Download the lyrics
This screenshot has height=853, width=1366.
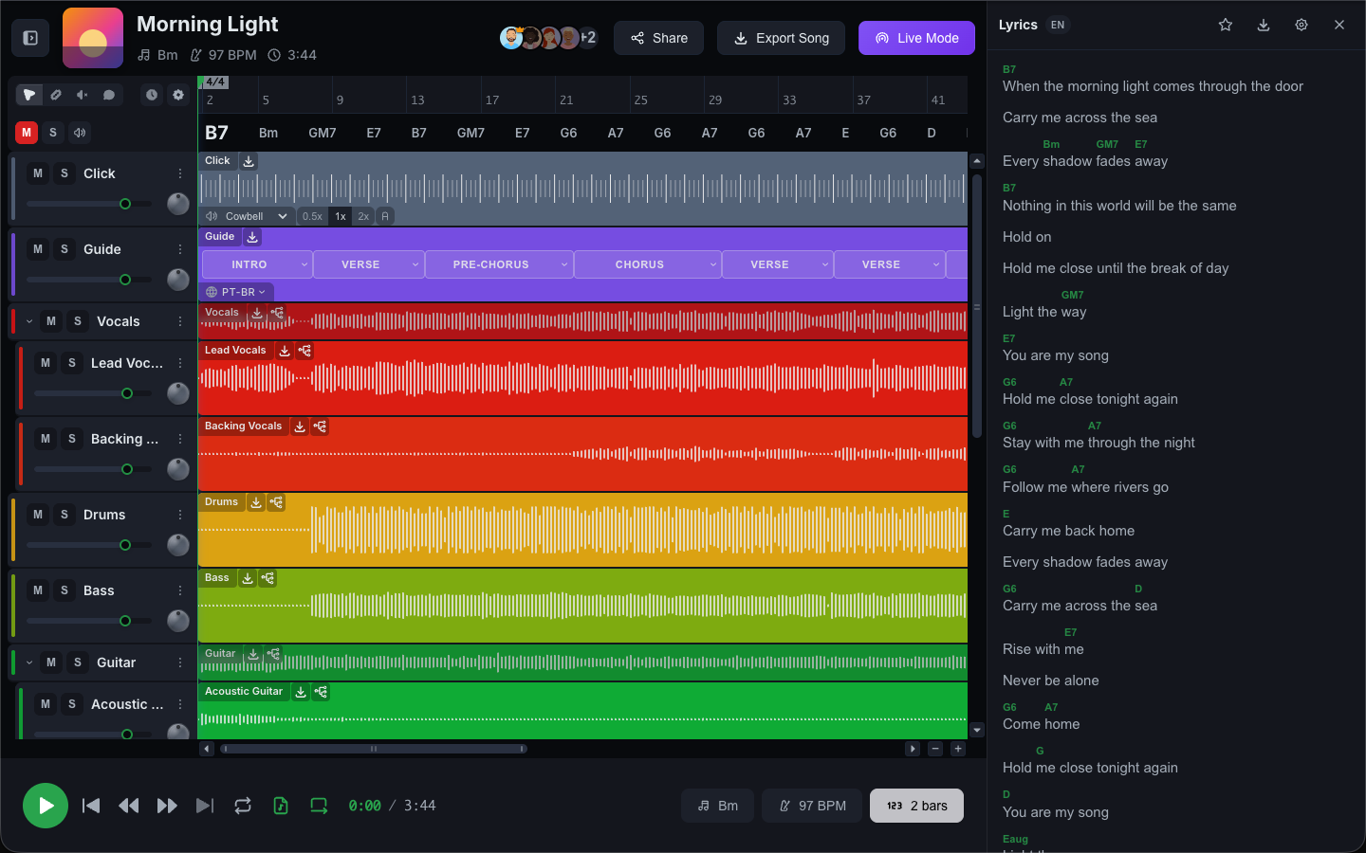click(x=1264, y=25)
